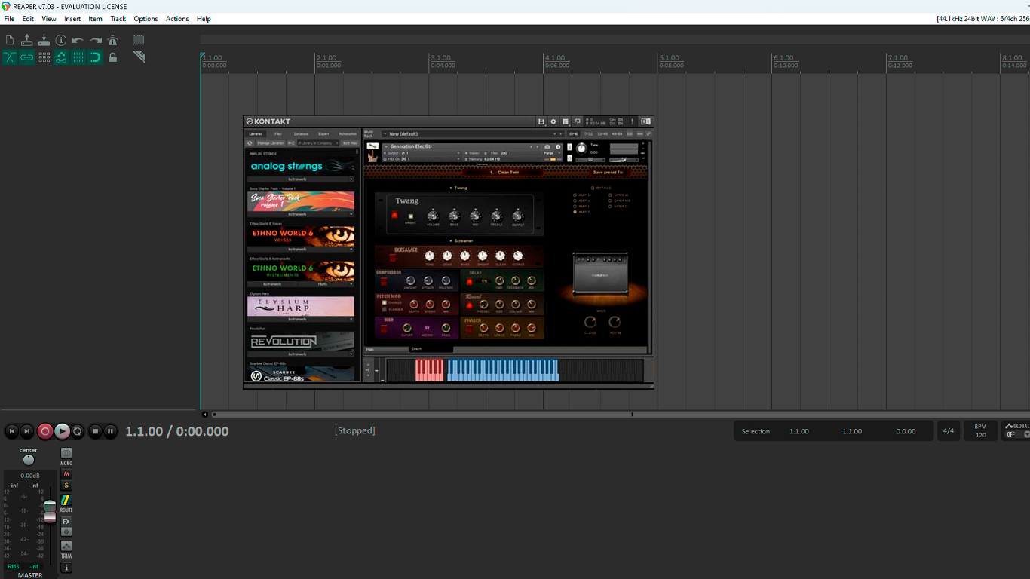Viewport: 1030px width, 579px height.
Task: Collapse the Screamer section triangle
Action: [451, 241]
